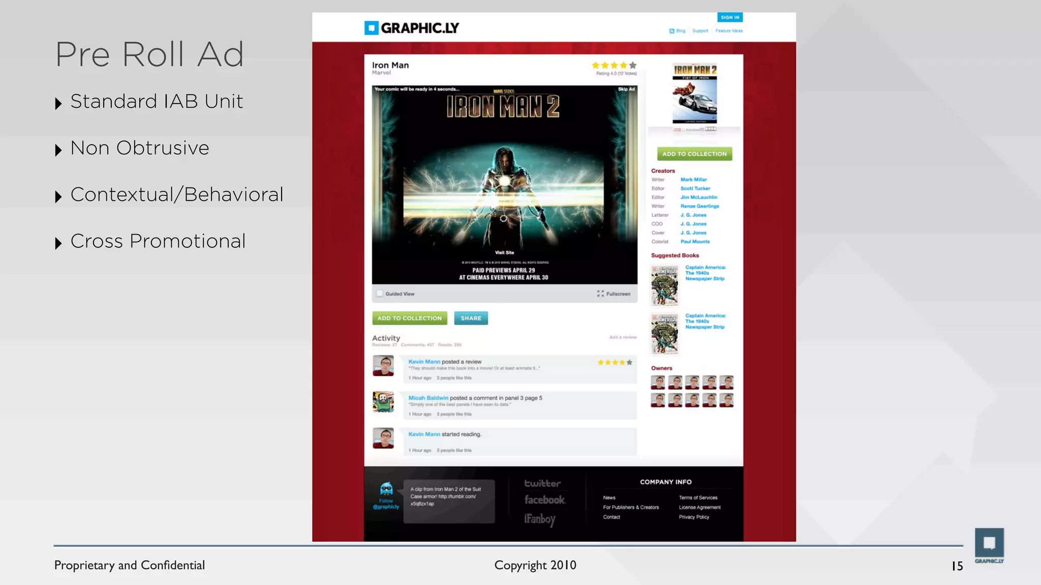Click the Fullscreen expand icon
The height and width of the screenshot is (585, 1041).
[x=600, y=294]
